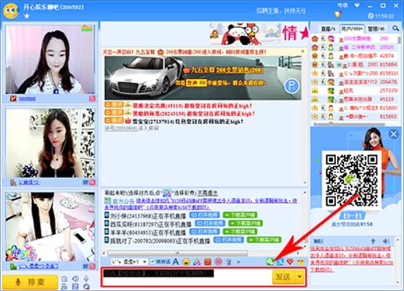Select user row with ID 42874
The height and width of the screenshot is (291, 404).
(354, 56)
